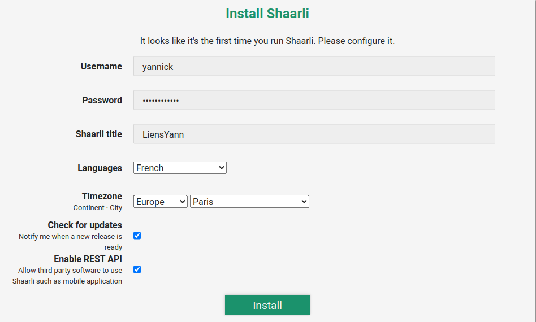The width and height of the screenshot is (536, 322).
Task: Focus the Password field
Action: point(314,100)
